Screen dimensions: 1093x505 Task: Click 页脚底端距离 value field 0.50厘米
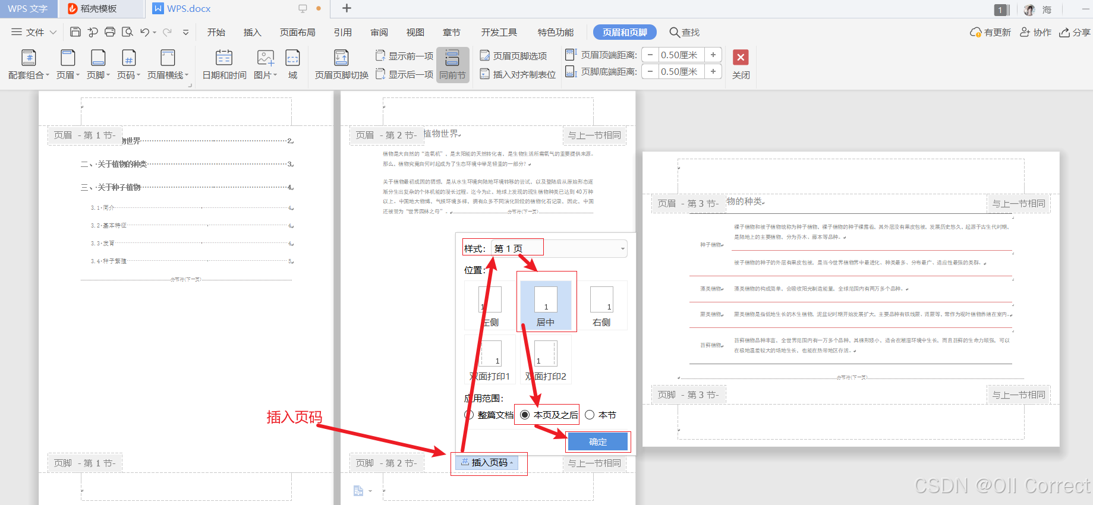pos(681,71)
